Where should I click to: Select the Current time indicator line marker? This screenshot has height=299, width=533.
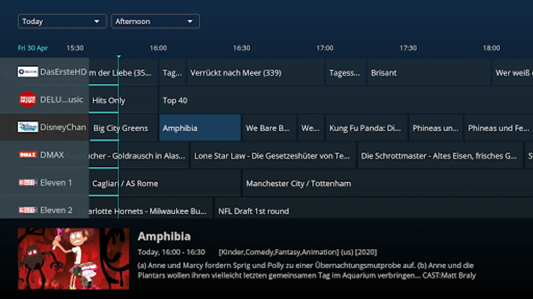(119, 57)
